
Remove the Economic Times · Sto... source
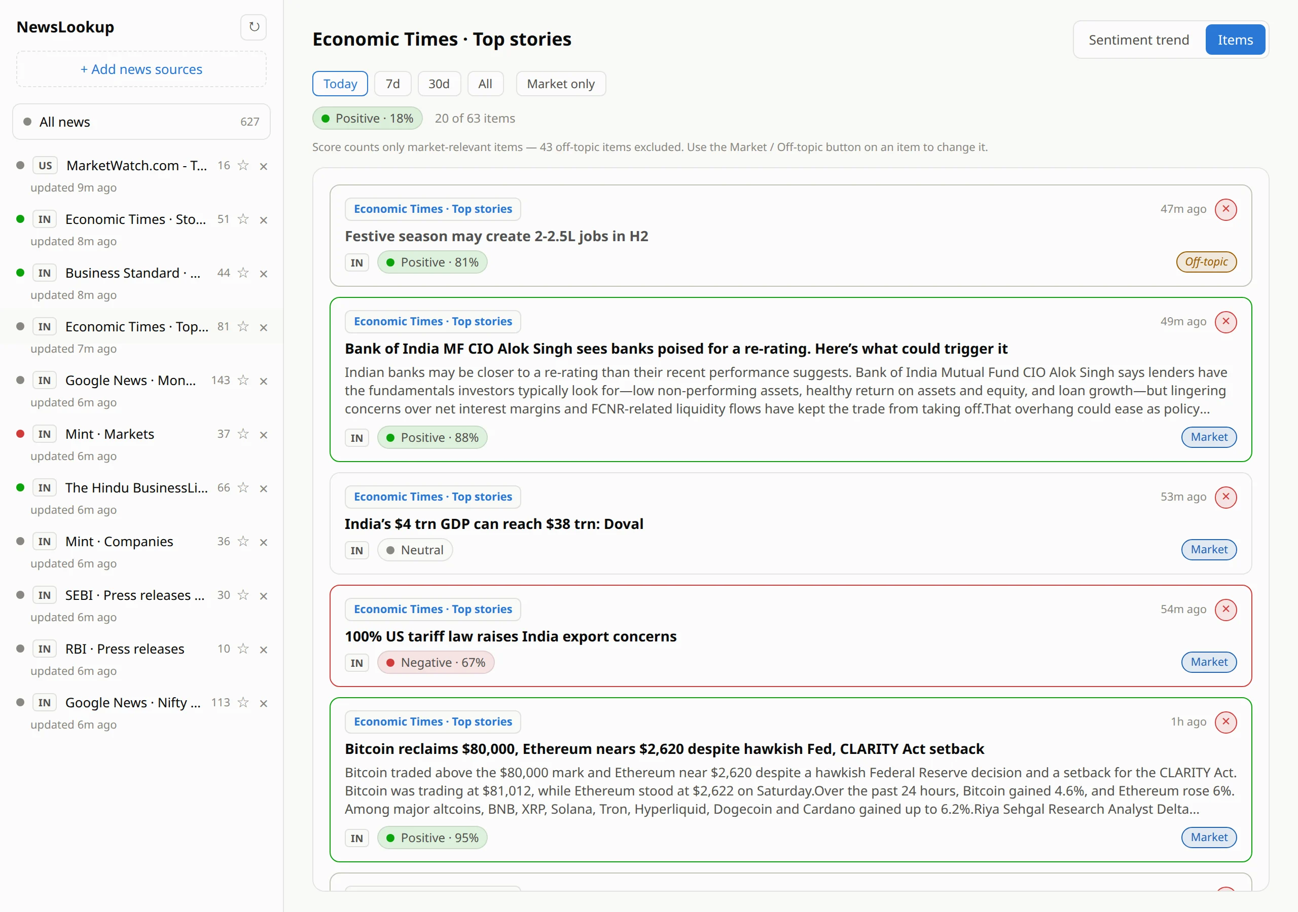click(264, 220)
